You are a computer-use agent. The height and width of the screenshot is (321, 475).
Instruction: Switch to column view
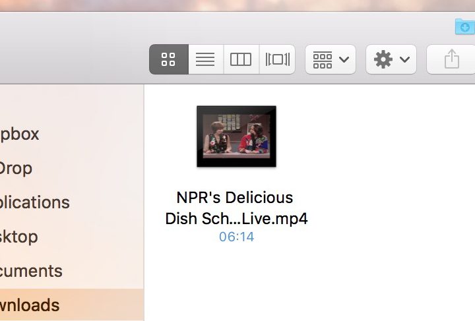click(241, 59)
